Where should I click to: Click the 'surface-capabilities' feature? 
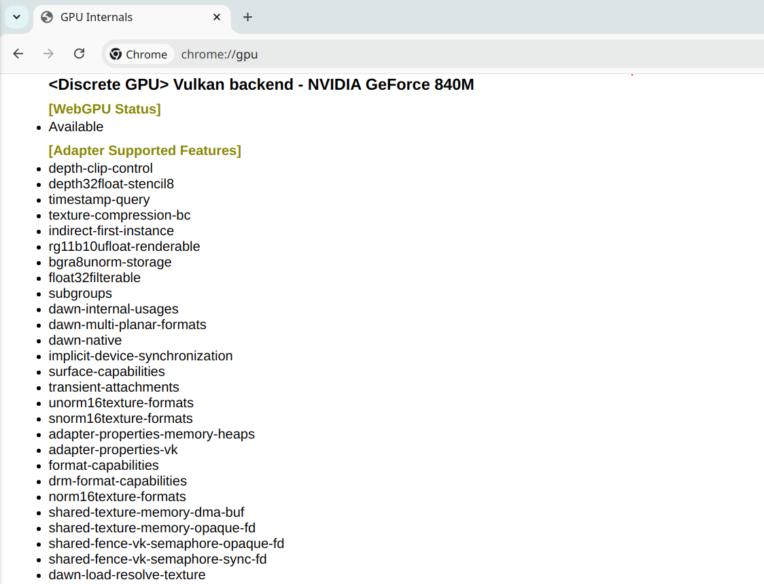click(107, 371)
